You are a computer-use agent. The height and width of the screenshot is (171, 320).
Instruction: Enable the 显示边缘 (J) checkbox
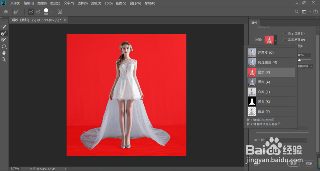[x=285, y=33]
